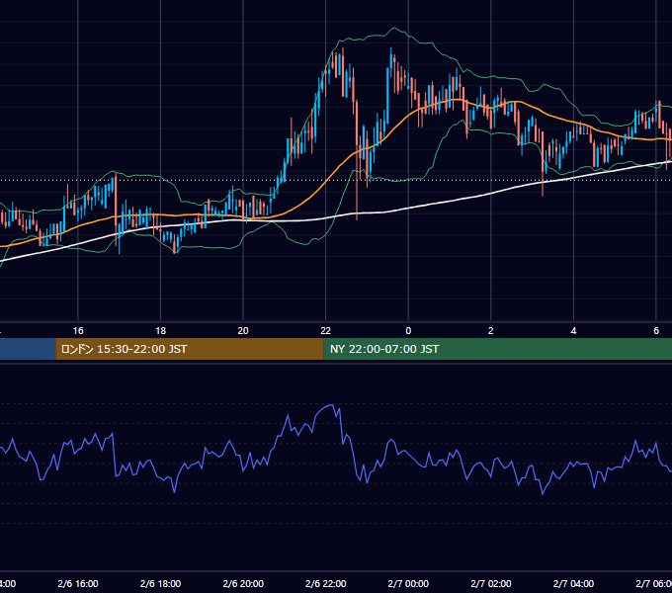Click the 2/6 22:00 time label
672x593 pixels.
(326, 583)
